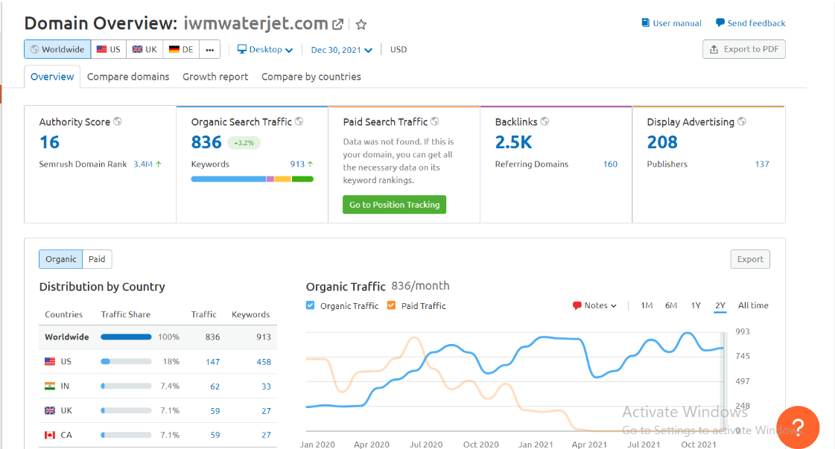Open the Desktop device dropdown
This screenshot has height=449, width=835.
(x=265, y=50)
